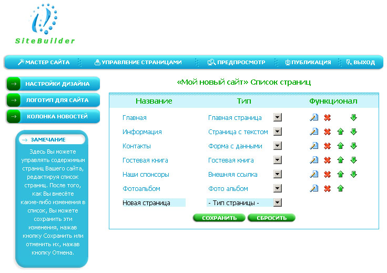Image resolution: width=387 pixels, height=273 pixels.
Task: Edit the Контакты page
Action: click(x=314, y=146)
